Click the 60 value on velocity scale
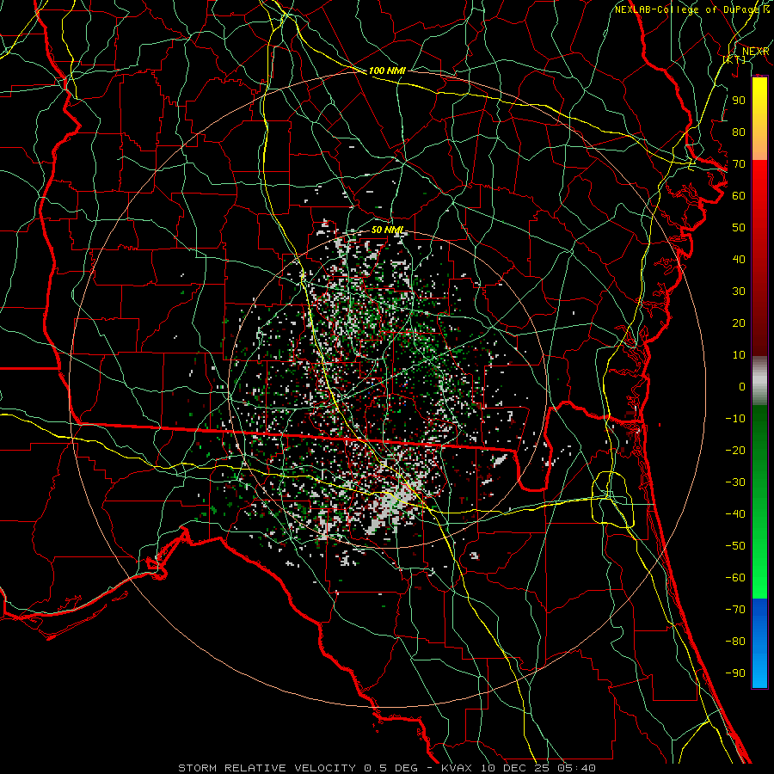The width and height of the screenshot is (774, 774). [739, 195]
